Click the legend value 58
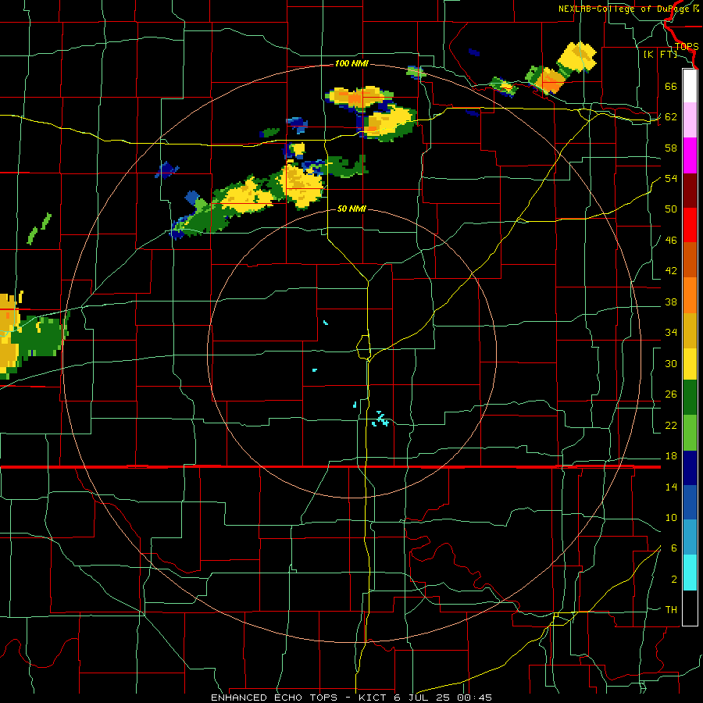 [671, 148]
